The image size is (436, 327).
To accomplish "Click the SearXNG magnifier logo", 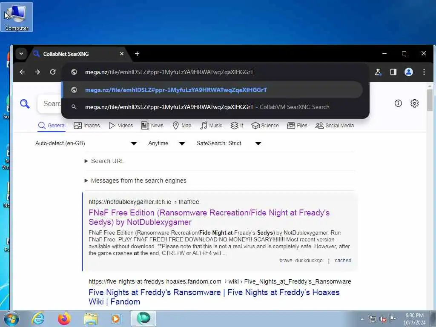I will 25,104.
